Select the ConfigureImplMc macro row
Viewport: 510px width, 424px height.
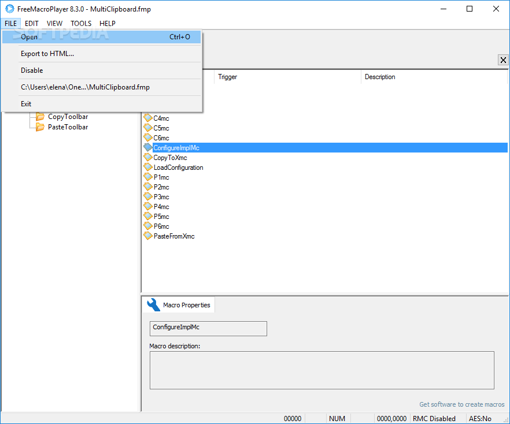[x=325, y=147]
